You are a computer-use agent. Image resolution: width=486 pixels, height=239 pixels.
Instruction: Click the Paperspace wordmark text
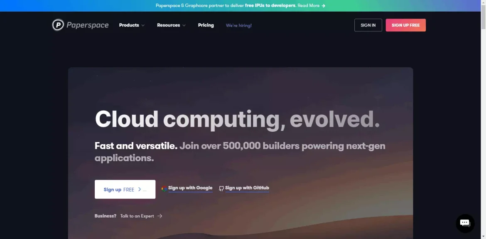coord(87,25)
